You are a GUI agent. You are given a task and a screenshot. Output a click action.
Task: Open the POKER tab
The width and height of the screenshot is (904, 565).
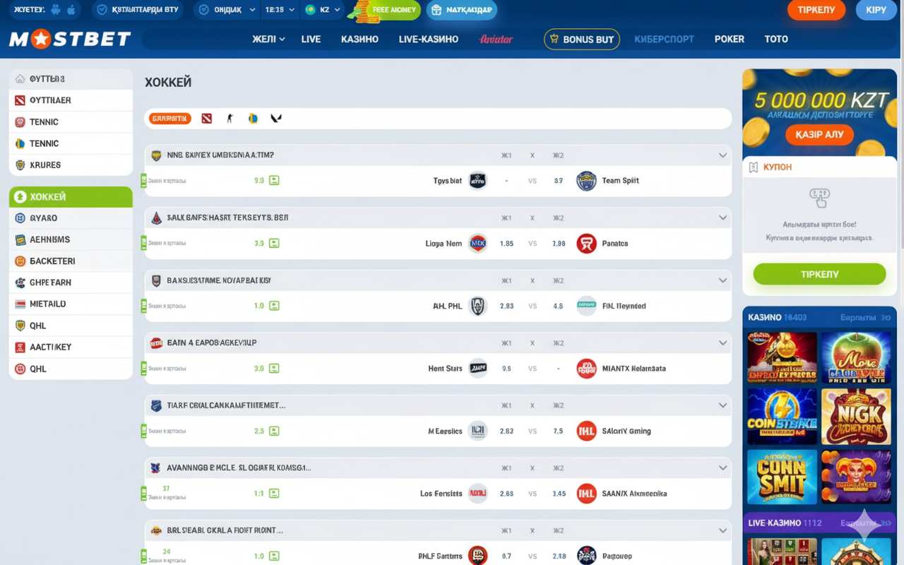(x=730, y=40)
